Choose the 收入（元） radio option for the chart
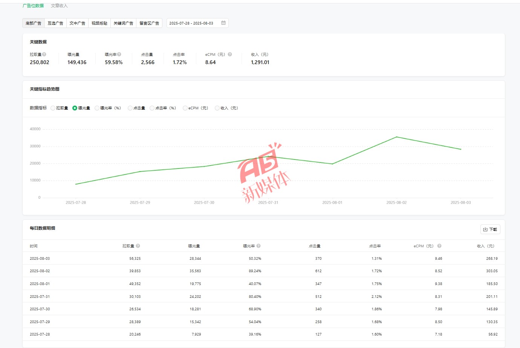Screen dimensions: 520x348 pos(217,108)
